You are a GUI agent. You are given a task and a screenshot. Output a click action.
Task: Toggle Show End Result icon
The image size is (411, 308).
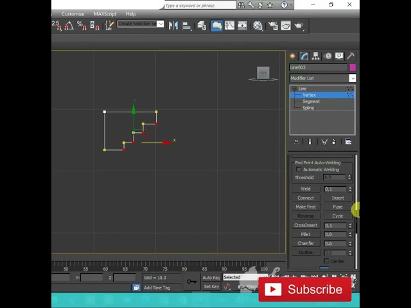click(310, 142)
